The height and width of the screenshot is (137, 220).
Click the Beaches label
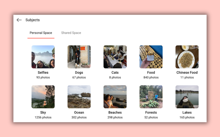[115, 112]
